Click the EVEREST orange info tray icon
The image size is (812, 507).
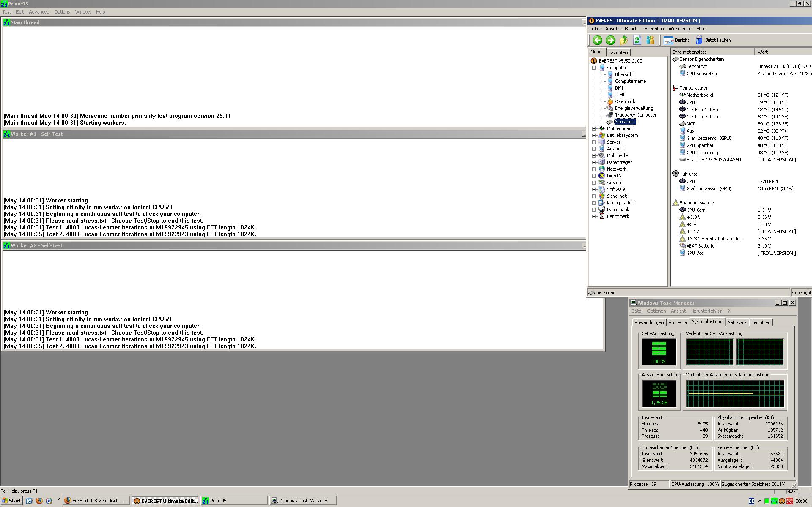coord(782,501)
